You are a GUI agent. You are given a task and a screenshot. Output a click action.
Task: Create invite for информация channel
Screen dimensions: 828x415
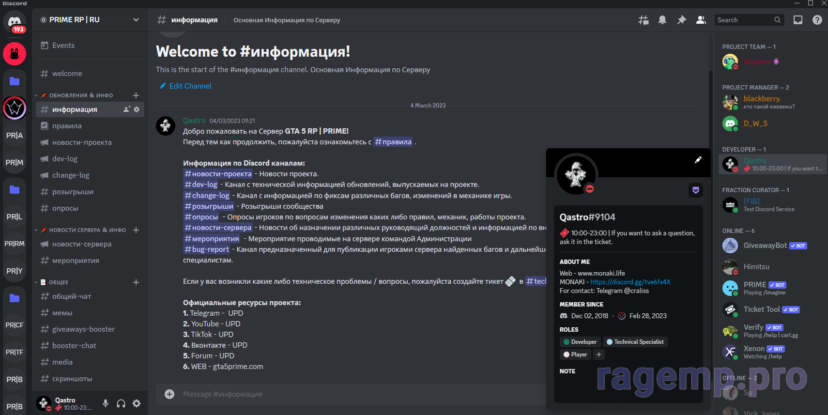tap(127, 109)
